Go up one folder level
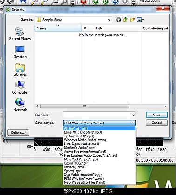 125,20
